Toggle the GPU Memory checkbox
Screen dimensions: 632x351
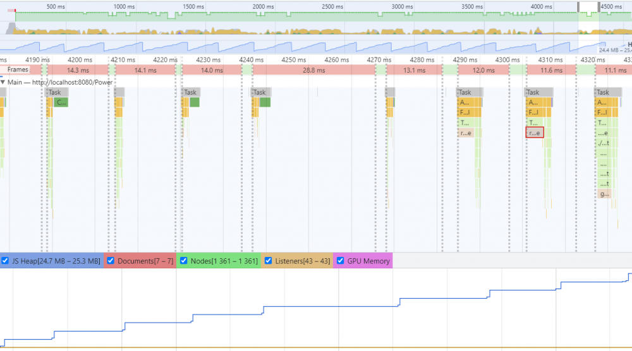pyautogui.click(x=340, y=261)
